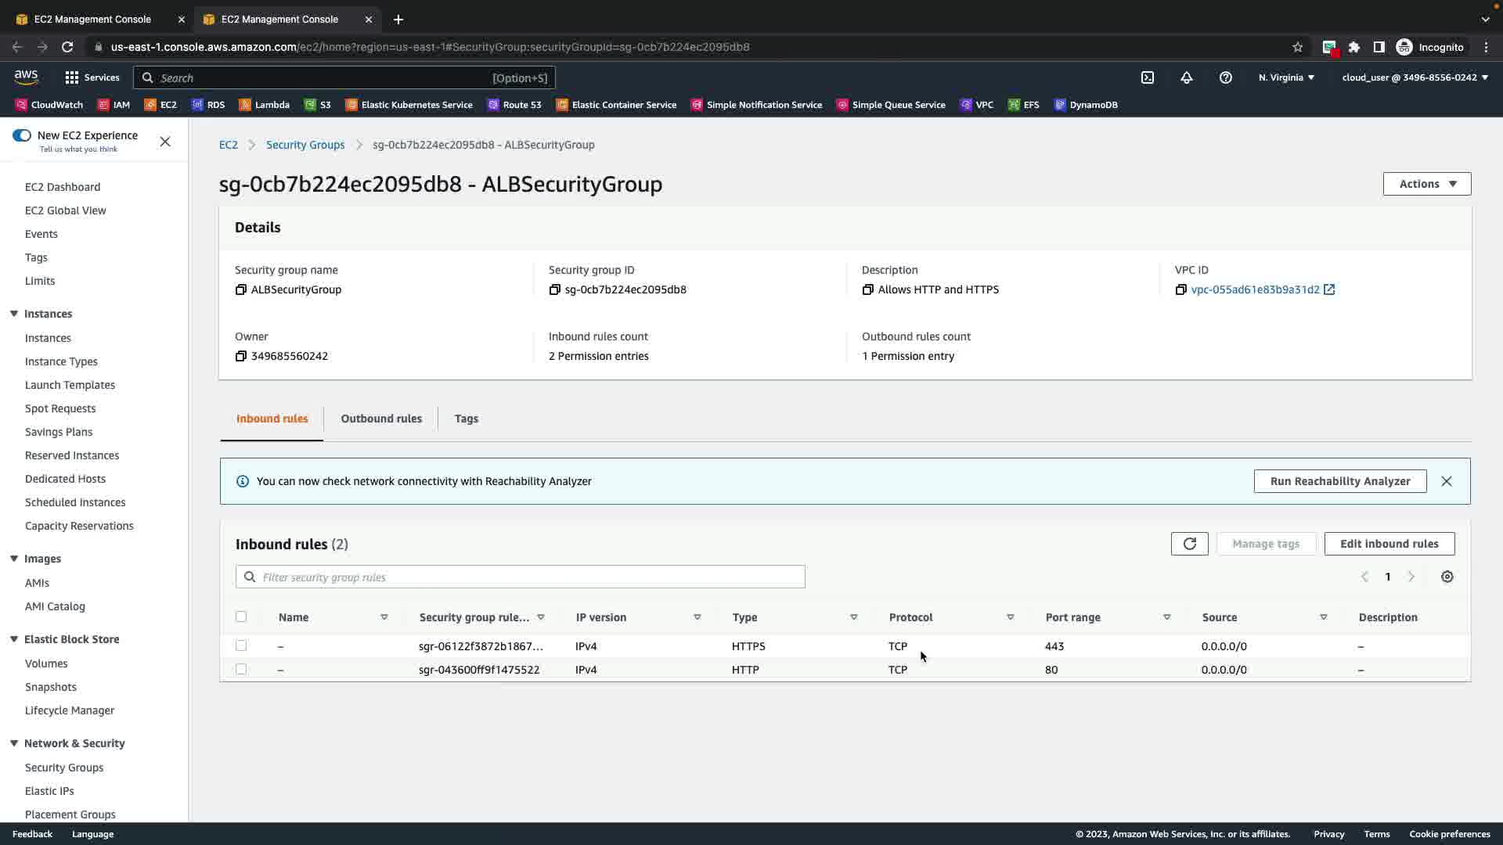
Task: Switch to the Tags tab
Action: point(466,419)
